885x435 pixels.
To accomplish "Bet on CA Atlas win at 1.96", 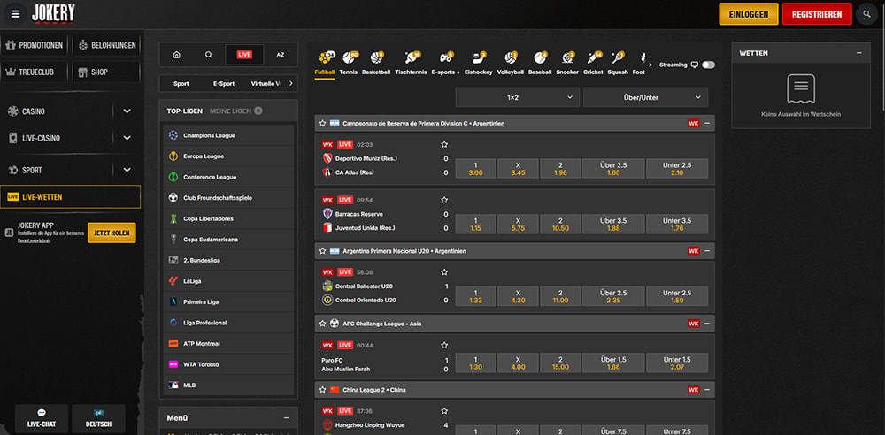I will pos(560,169).
